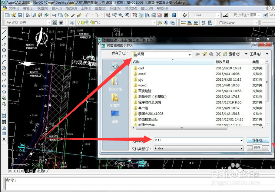Click Back arrow in save dialog
The image size is (275, 192).
click(198, 54)
